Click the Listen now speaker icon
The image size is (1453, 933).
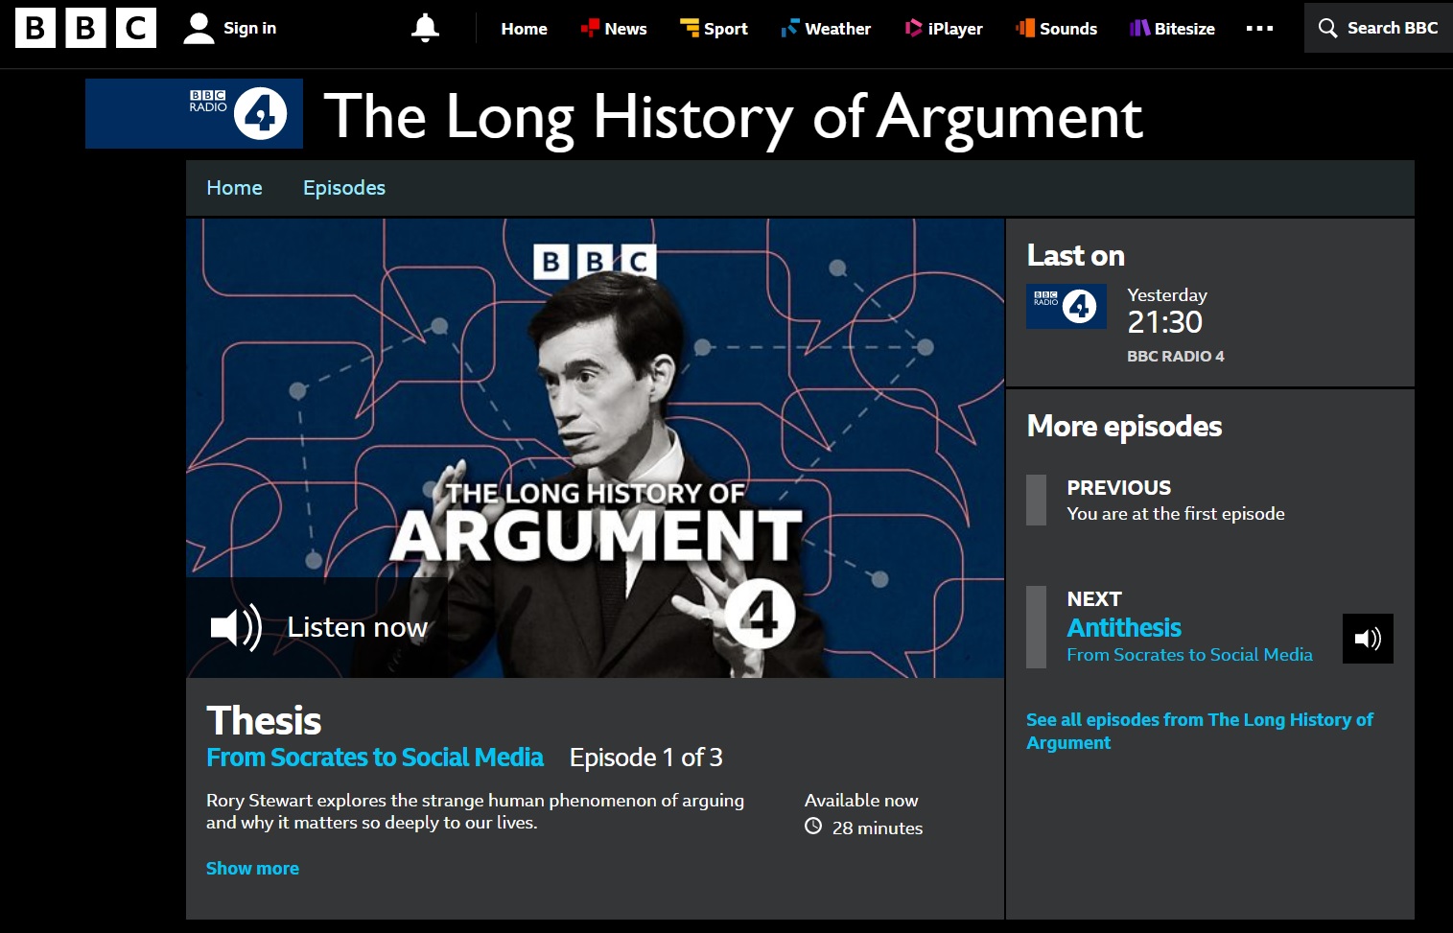pyautogui.click(x=236, y=628)
